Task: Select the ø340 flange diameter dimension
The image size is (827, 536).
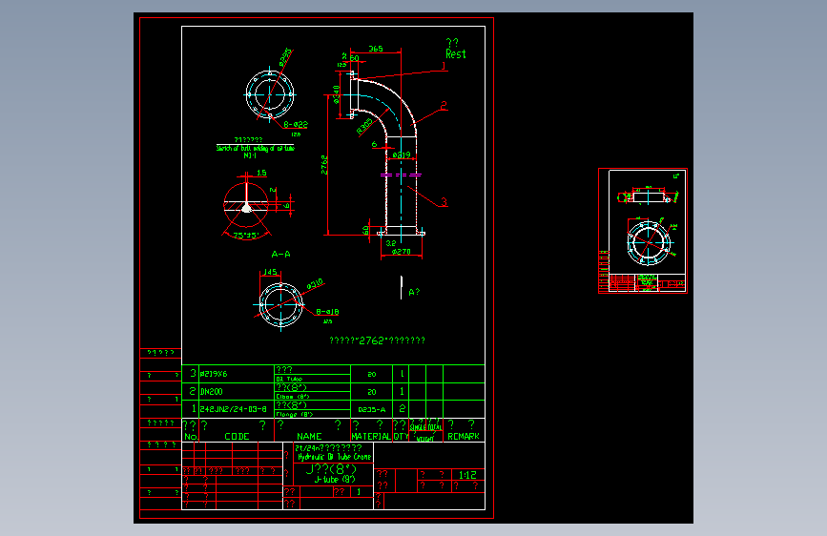Action: point(337,94)
